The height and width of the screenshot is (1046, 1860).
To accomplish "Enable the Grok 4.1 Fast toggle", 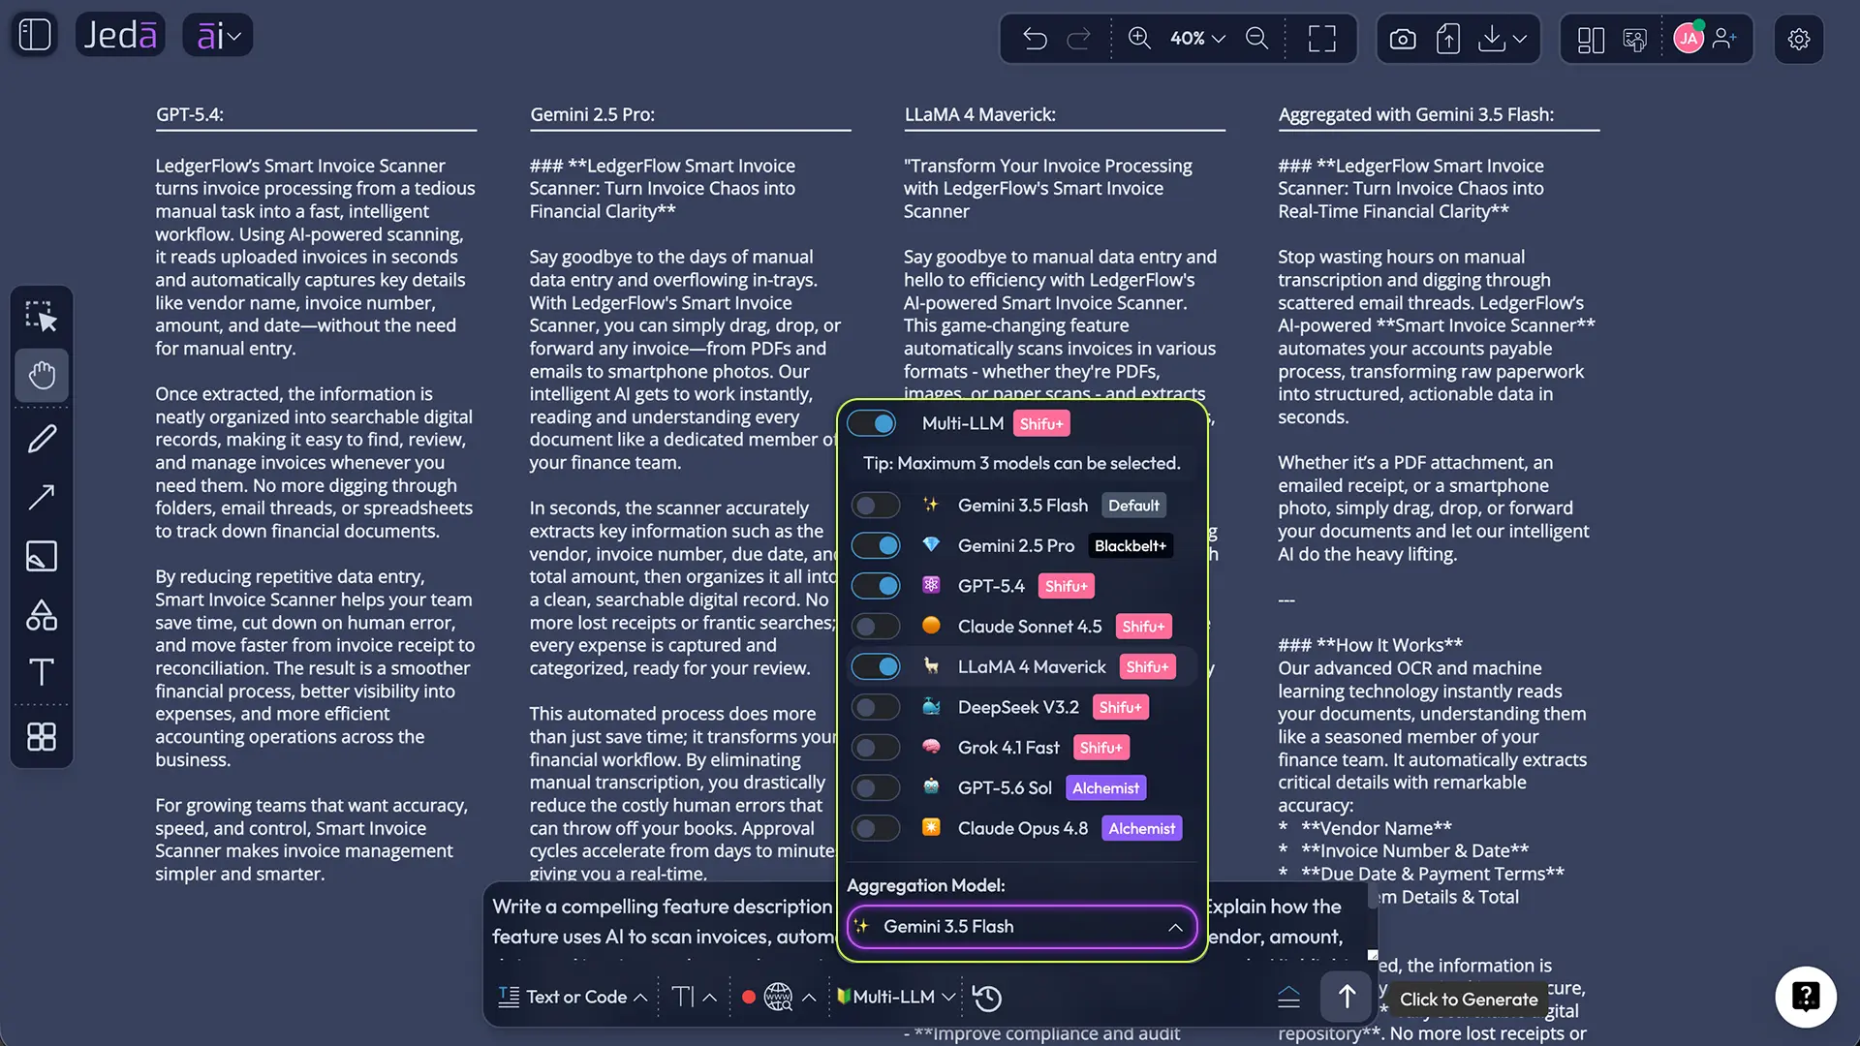I will pos(876,748).
